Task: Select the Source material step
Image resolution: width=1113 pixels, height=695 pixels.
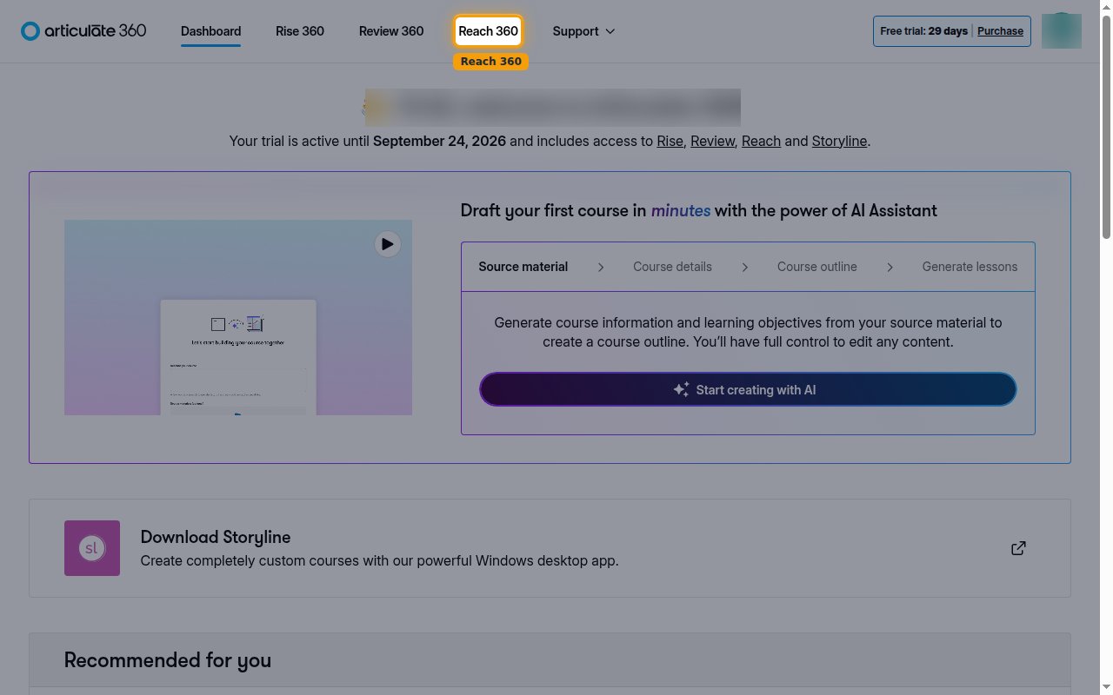Action: [x=523, y=267]
